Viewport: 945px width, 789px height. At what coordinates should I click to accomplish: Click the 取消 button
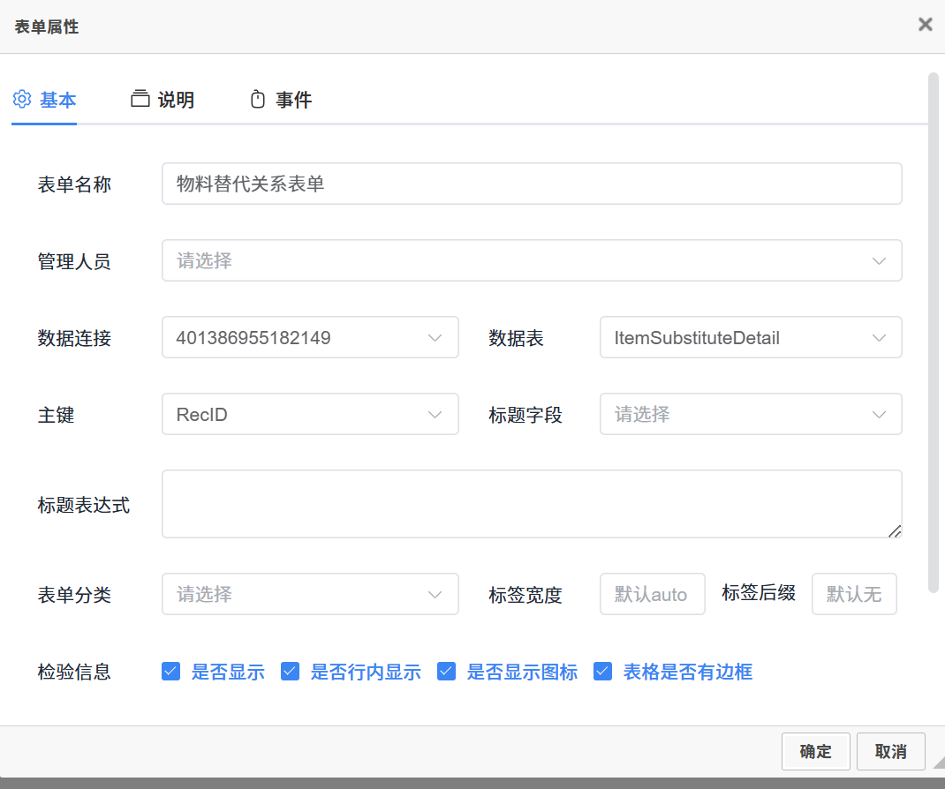click(x=890, y=751)
